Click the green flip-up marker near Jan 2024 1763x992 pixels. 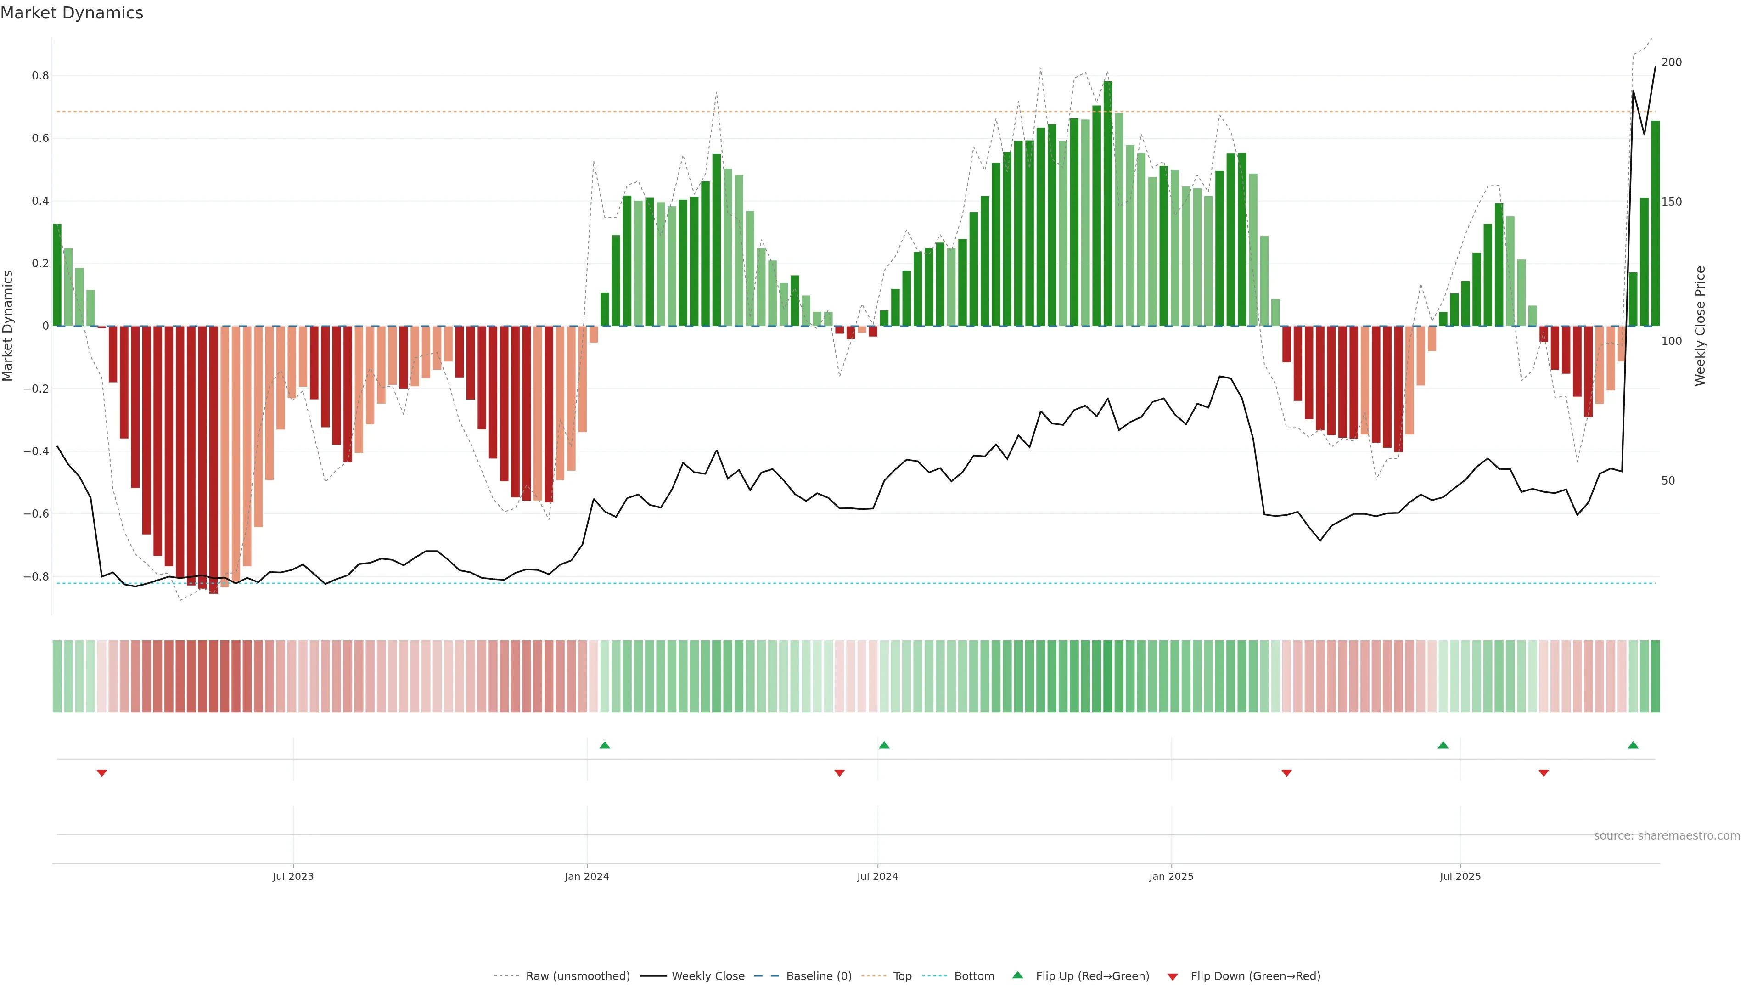(x=604, y=745)
